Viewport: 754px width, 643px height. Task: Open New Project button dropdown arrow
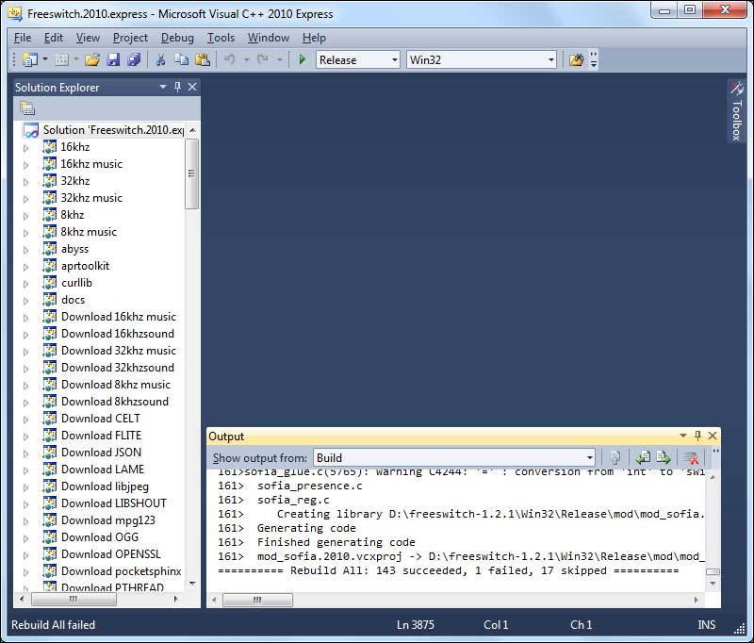click(45, 59)
